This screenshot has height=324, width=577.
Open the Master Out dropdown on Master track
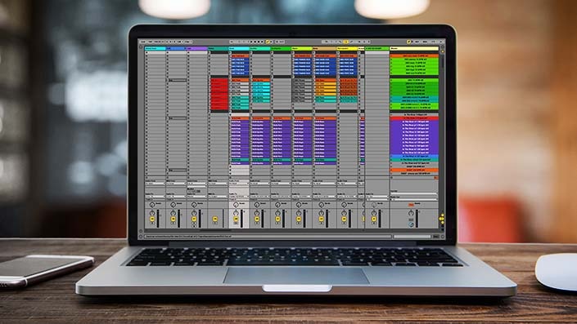[x=413, y=199]
